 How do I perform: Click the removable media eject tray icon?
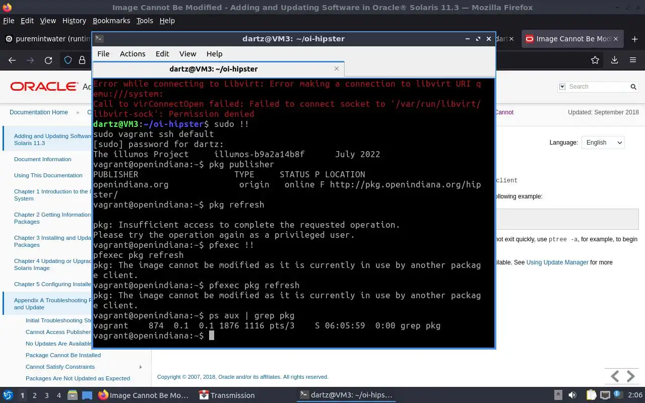(558, 395)
